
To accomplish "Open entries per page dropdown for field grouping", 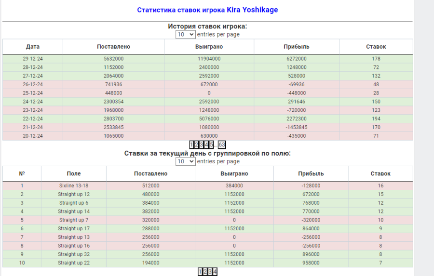I will [x=185, y=161].
